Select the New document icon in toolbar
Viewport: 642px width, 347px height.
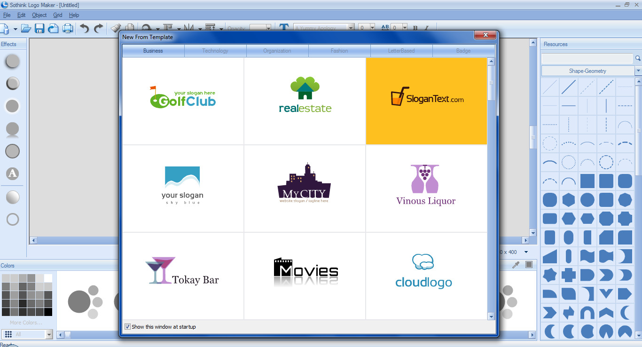tap(5, 28)
